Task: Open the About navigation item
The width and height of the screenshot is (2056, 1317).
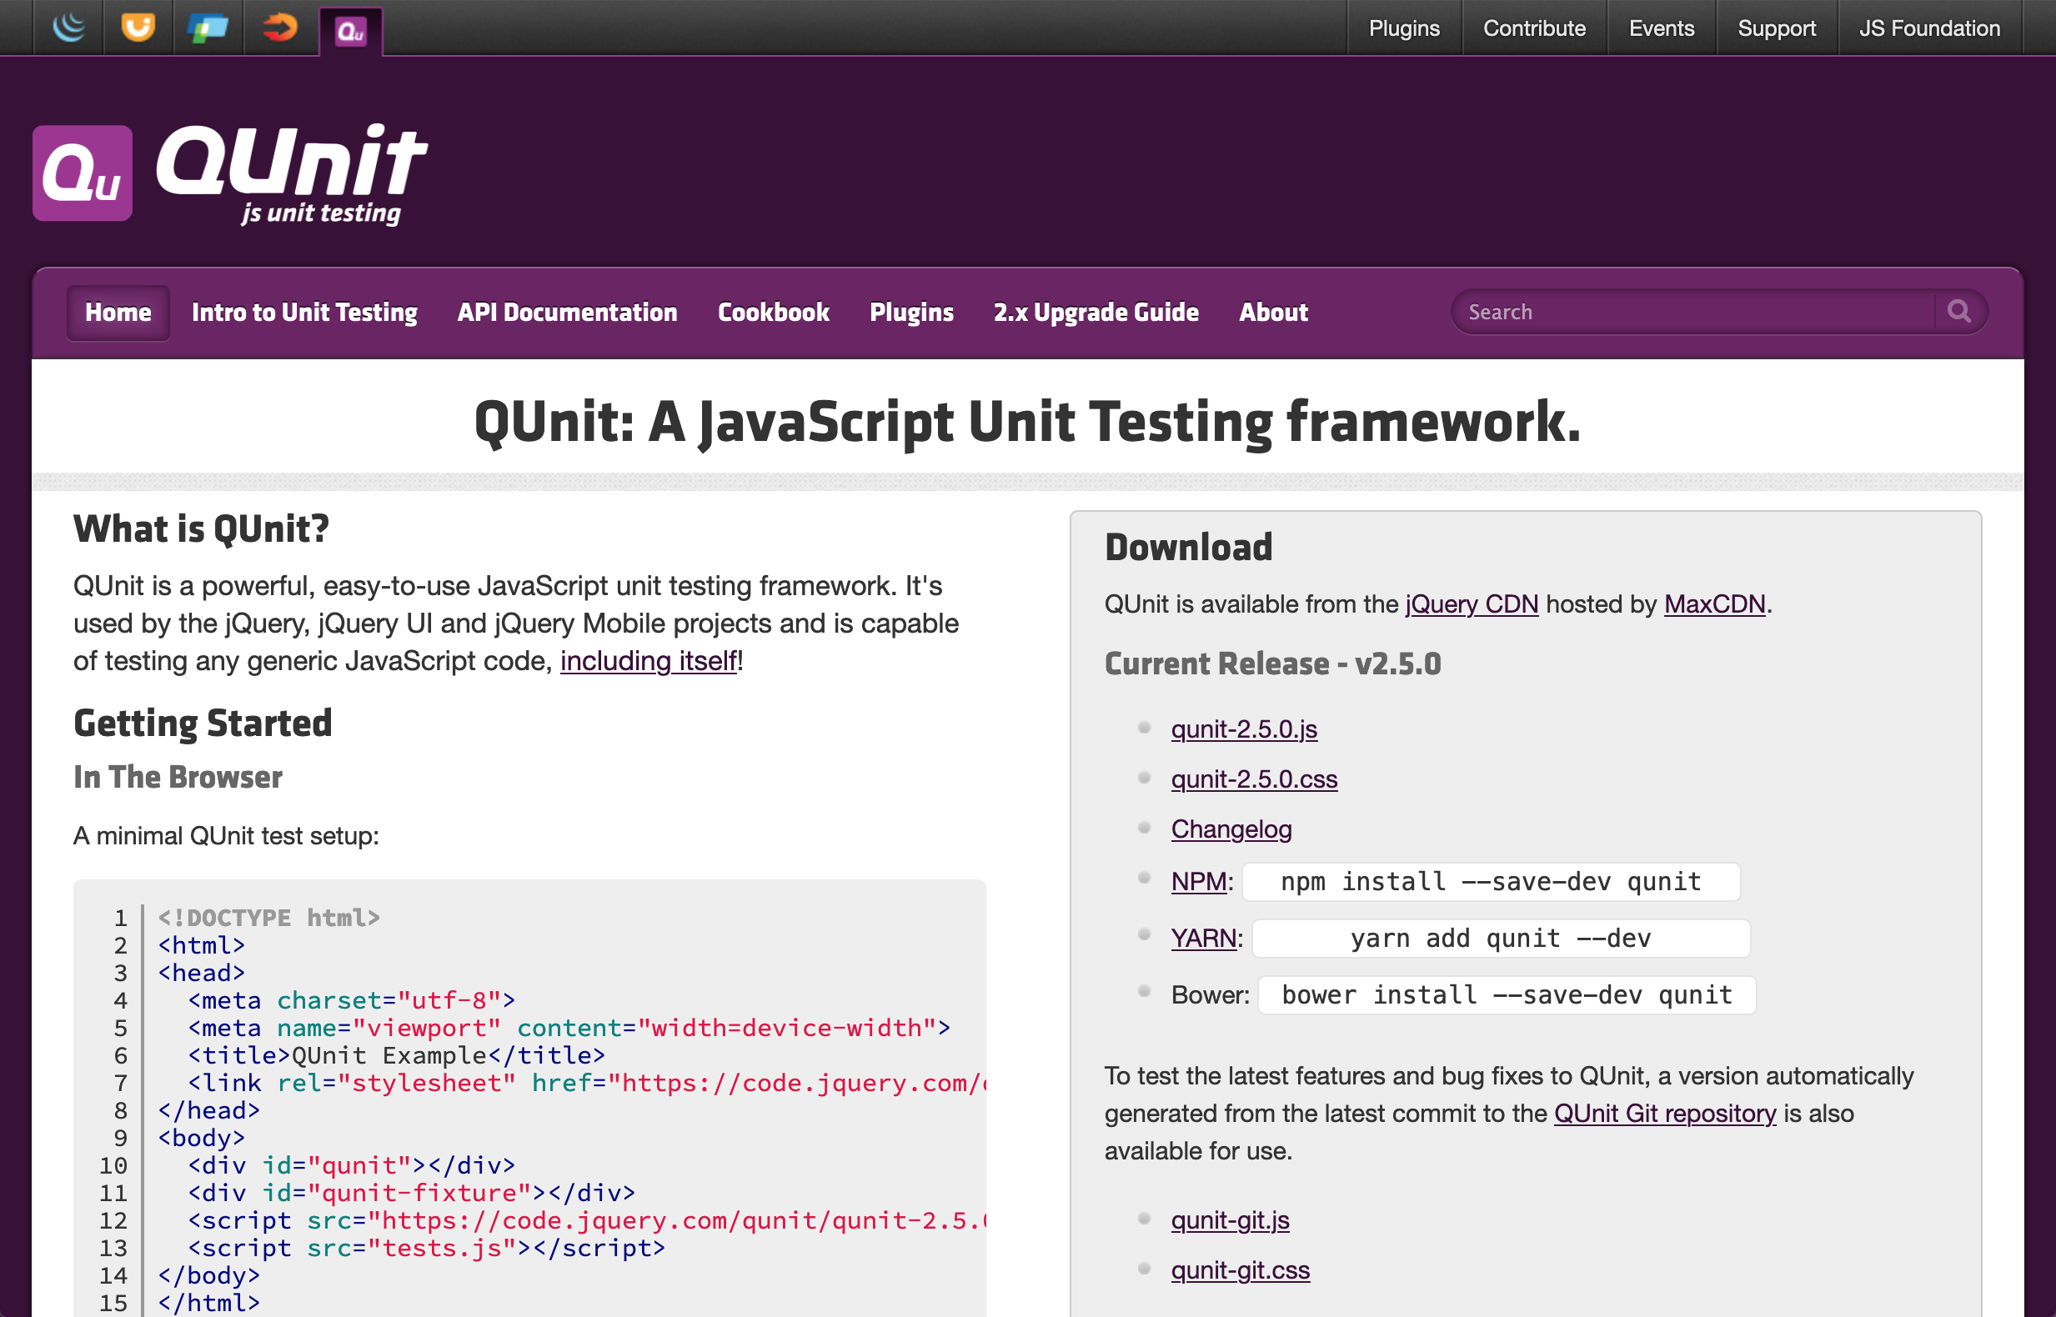Action: click(x=1273, y=312)
